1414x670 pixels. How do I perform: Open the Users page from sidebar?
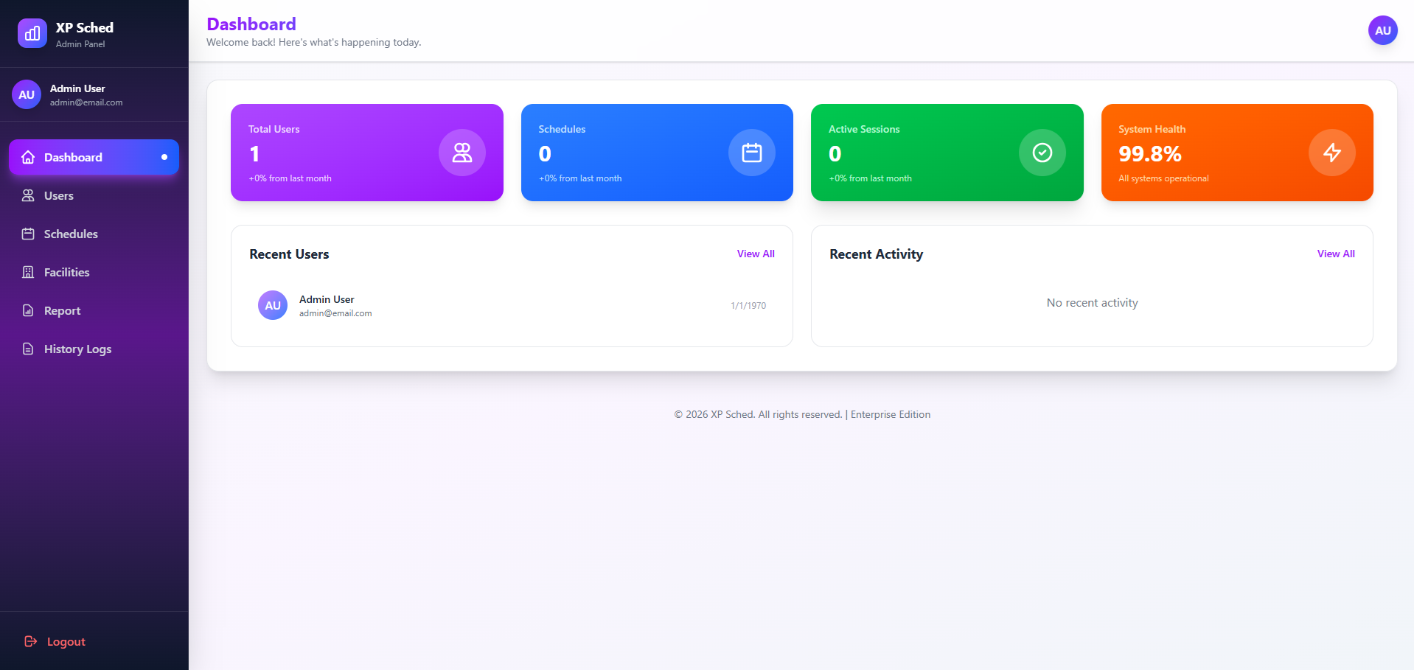59,195
